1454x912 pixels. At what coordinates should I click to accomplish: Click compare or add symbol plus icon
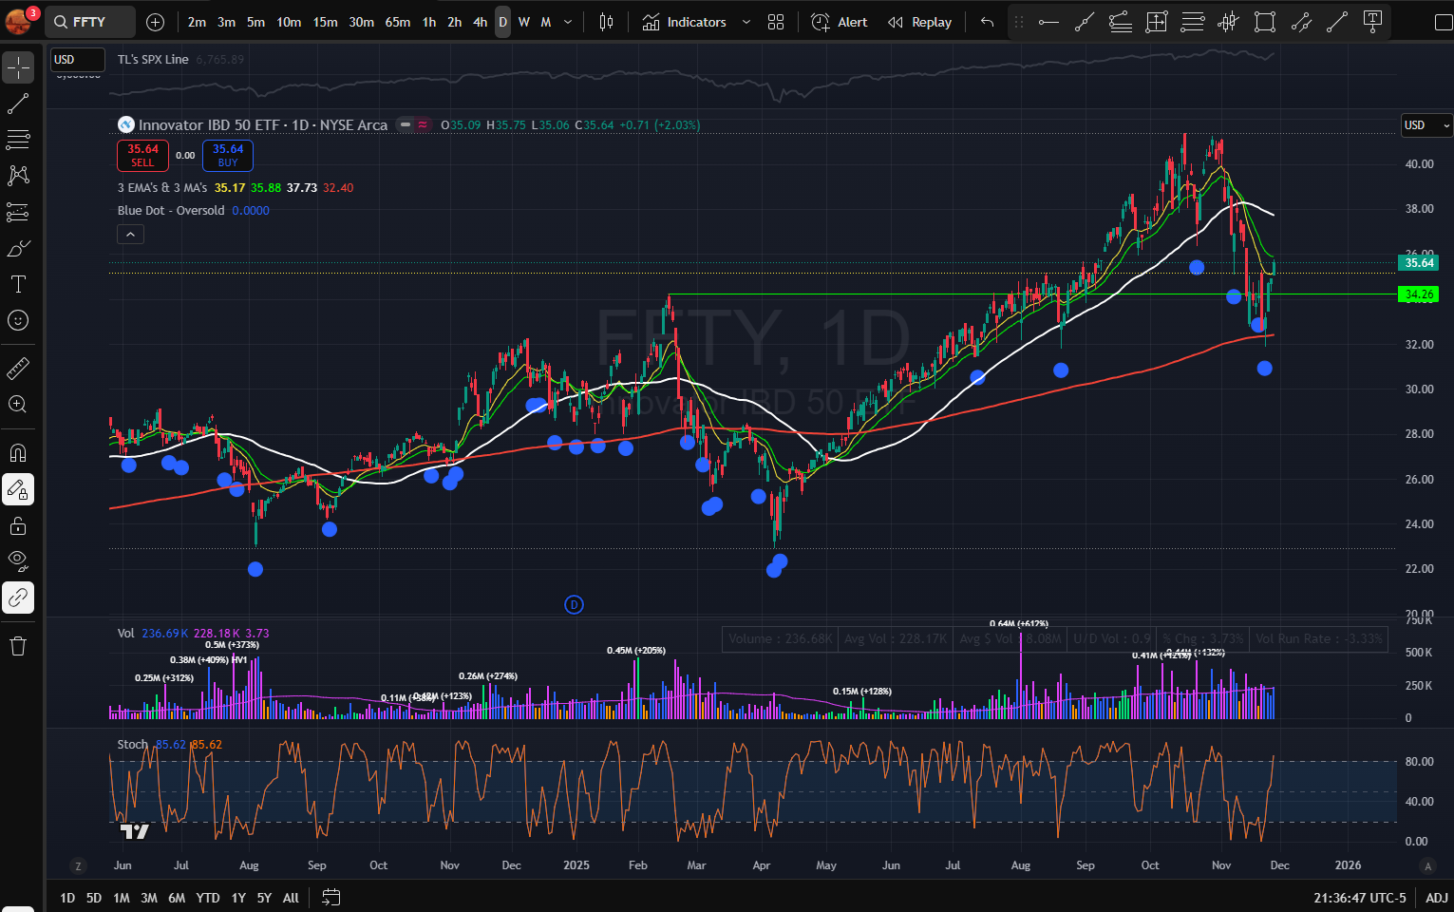[156, 22]
